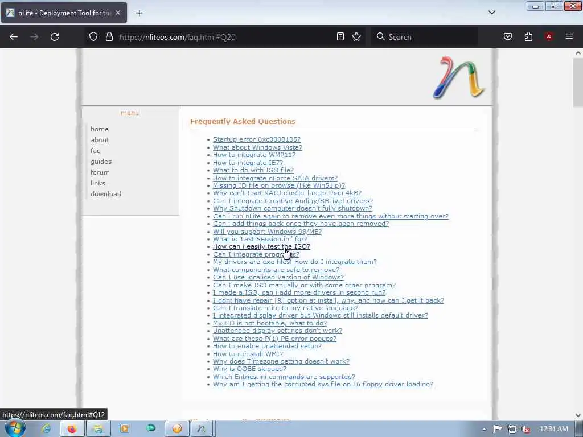The height and width of the screenshot is (437, 583).
Task: Open the about menu item
Action: pyautogui.click(x=100, y=140)
